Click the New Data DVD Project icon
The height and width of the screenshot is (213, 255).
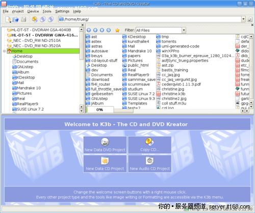pos(105,142)
